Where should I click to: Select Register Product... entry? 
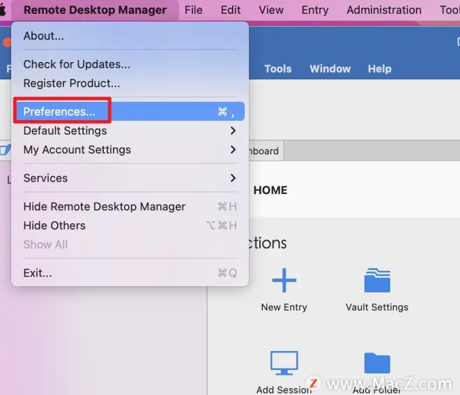tap(129, 84)
